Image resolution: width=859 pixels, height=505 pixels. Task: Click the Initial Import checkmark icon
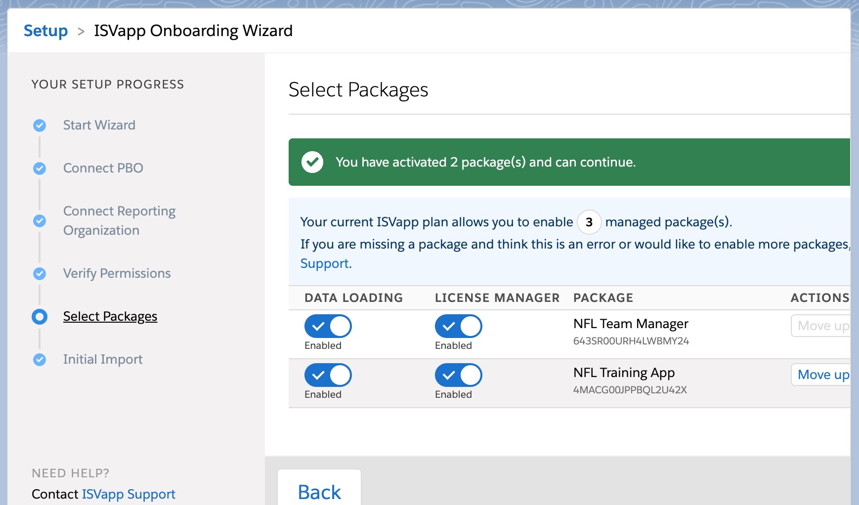(x=40, y=360)
